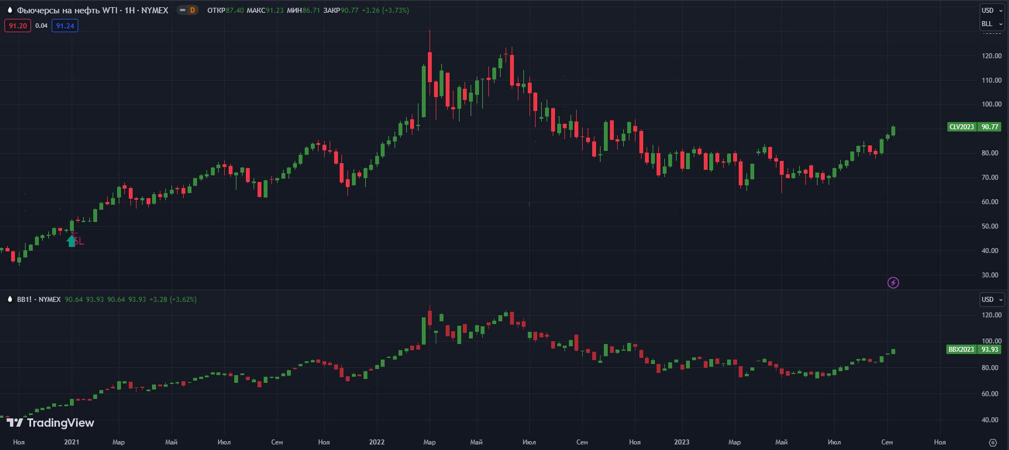Click 110.00 on the upper price scale
Viewport: 1009px width, 450px height.
point(991,80)
